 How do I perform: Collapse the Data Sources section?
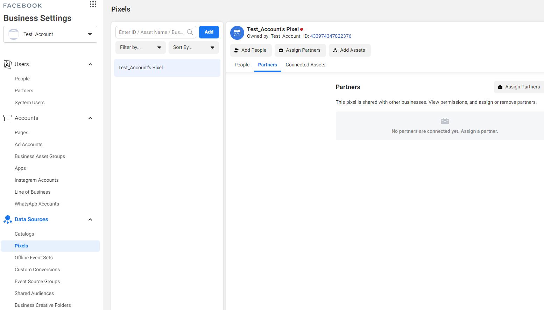tap(90, 219)
